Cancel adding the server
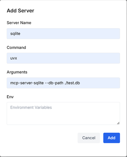 pyautogui.click(x=89, y=138)
